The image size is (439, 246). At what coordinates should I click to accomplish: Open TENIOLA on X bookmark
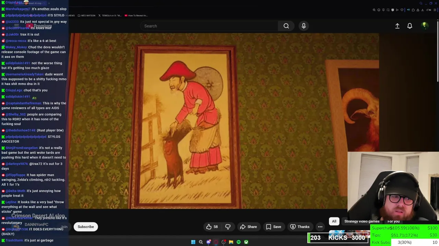(110, 15)
